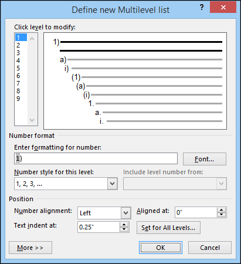Open the Font dialog button
The height and width of the screenshot is (264, 241).
[205, 159]
